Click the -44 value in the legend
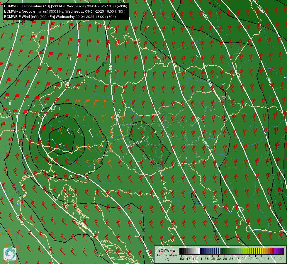 pyautogui.click(x=194, y=259)
